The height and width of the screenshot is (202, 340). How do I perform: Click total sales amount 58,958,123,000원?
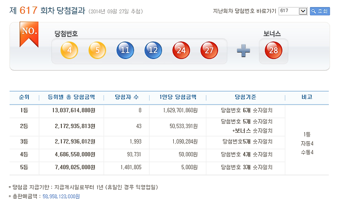pyautogui.click(x=61, y=196)
